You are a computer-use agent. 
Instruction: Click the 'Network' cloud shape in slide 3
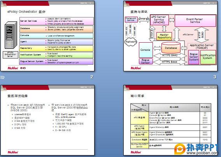131,42
